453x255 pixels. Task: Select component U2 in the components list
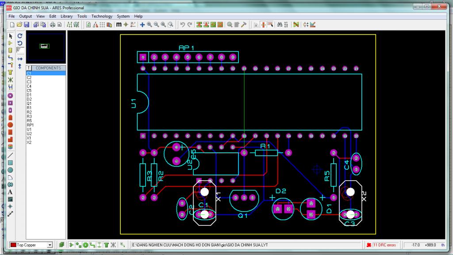pos(29,134)
